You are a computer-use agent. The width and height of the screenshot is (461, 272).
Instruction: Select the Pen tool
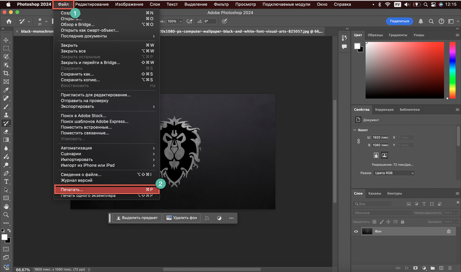click(6, 173)
